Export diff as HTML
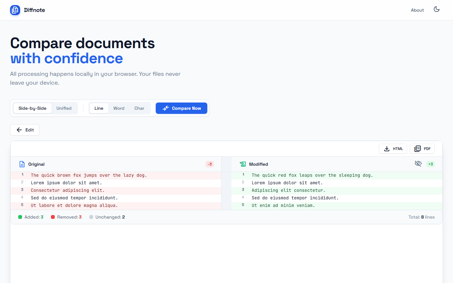 393,149
